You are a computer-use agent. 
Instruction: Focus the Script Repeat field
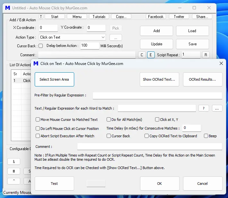[x=191, y=55]
